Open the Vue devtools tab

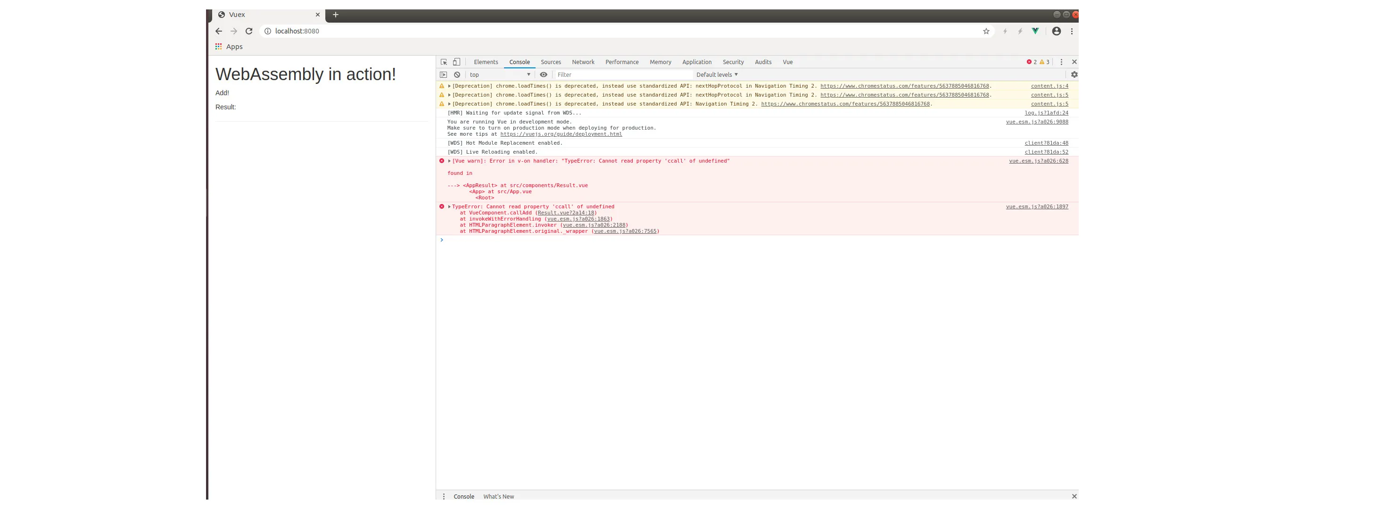787,62
